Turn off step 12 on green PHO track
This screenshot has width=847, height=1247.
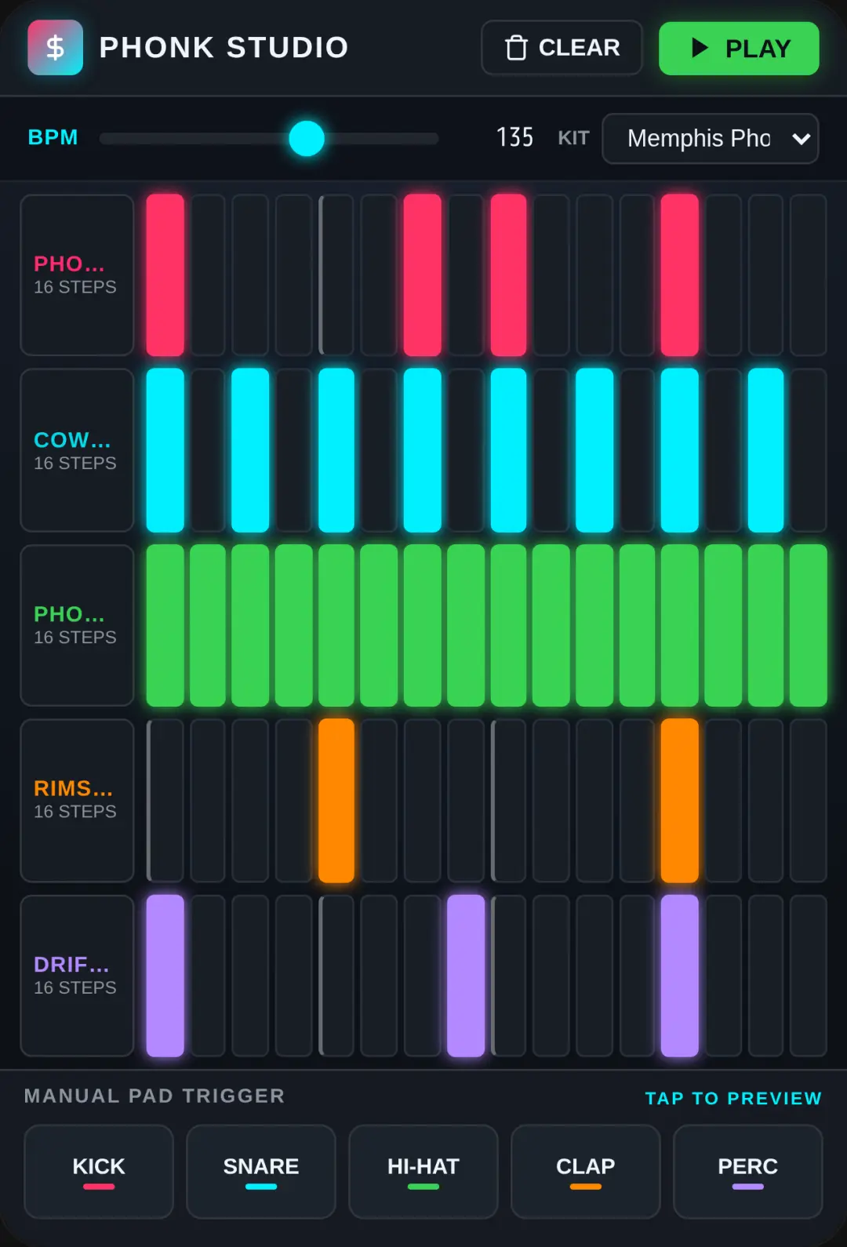click(x=637, y=625)
